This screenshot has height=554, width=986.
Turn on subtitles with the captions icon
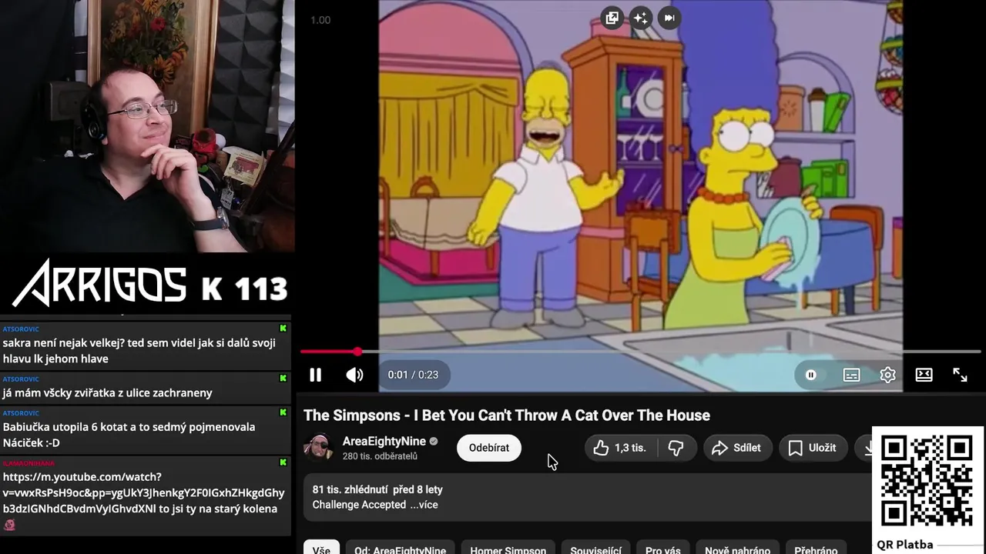click(x=851, y=375)
